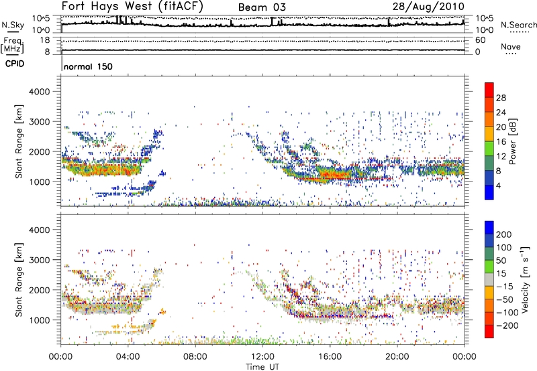Click the 'Time UT' axis title
This screenshot has width=537, height=371.
coord(262,367)
